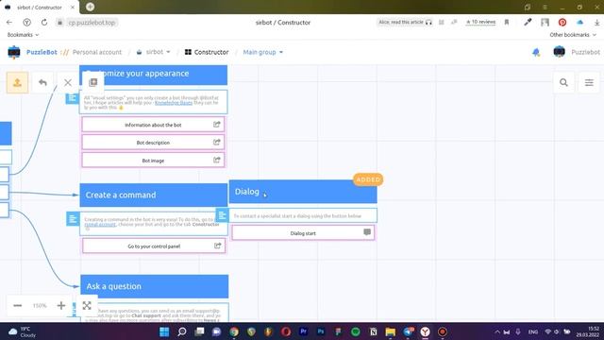Zoom out with the minus button
The image size is (604, 340).
(x=17, y=306)
